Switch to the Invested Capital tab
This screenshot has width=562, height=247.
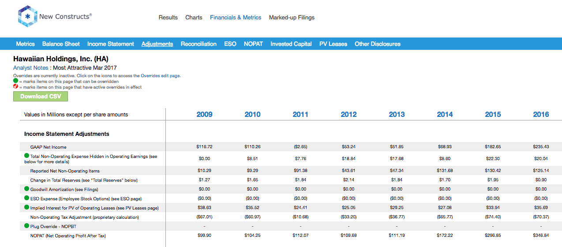coord(291,44)
